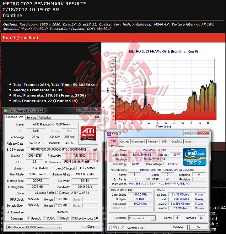Click the Average Framerate: 47.82 line
Screen dimensions: 226x234
(x=38, y=90)
